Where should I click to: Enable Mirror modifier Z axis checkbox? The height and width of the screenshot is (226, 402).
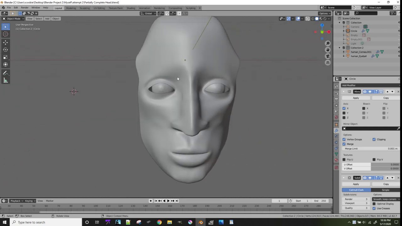344,117
